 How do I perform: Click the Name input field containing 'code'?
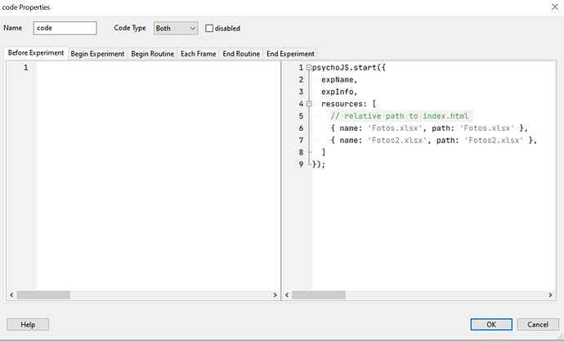tap(65, 28)
